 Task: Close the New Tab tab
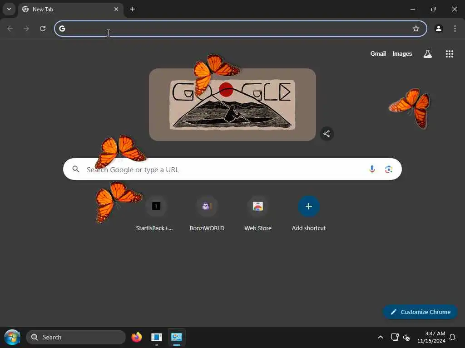click(116, 9)
